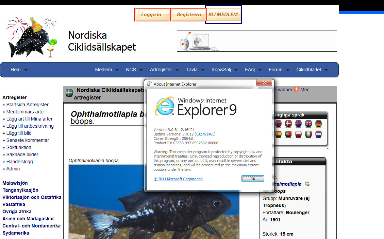Open the Västafrika region link
The image size is (384, 239).
click(x=14, y=204)
